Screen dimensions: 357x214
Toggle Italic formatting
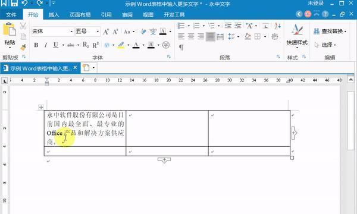[x=46, y=45]
